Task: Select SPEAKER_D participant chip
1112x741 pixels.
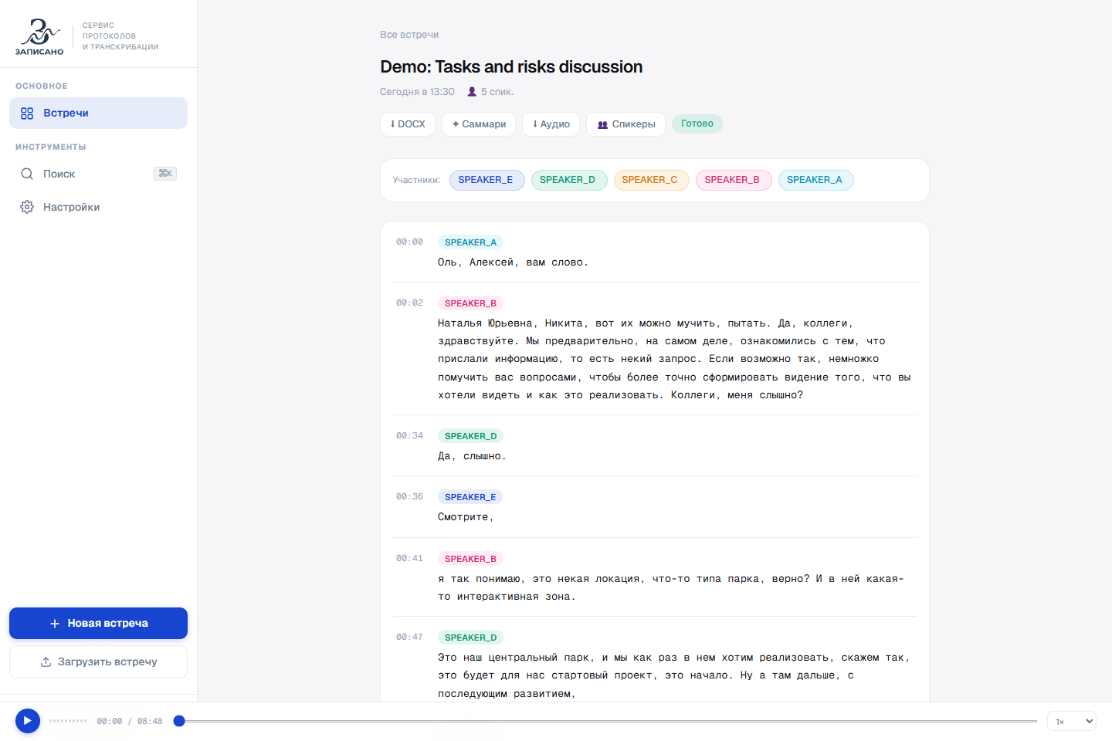Action: pos(569,180)
